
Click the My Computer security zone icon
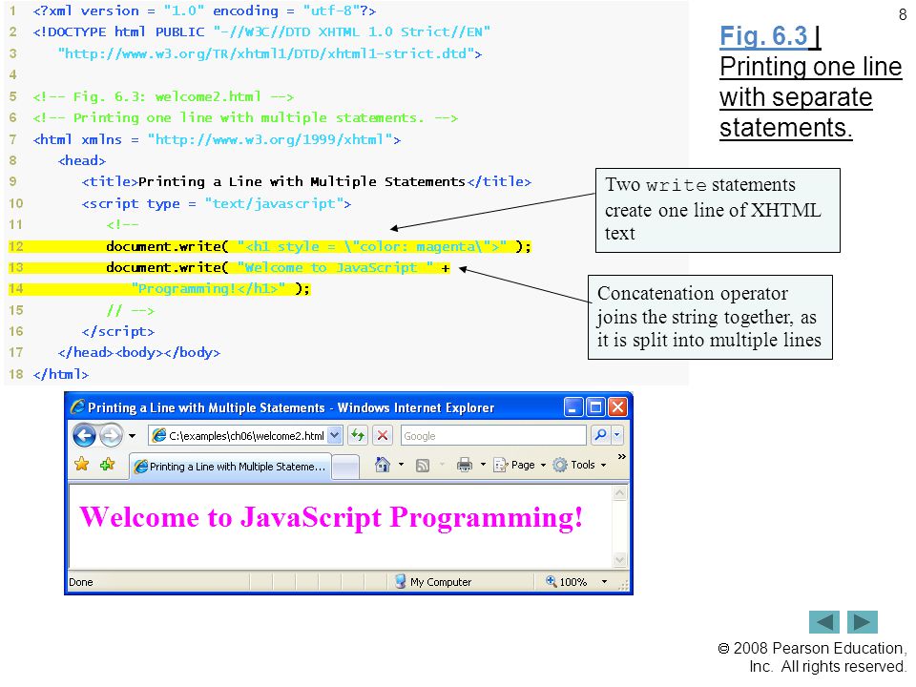tap(400, 581)
